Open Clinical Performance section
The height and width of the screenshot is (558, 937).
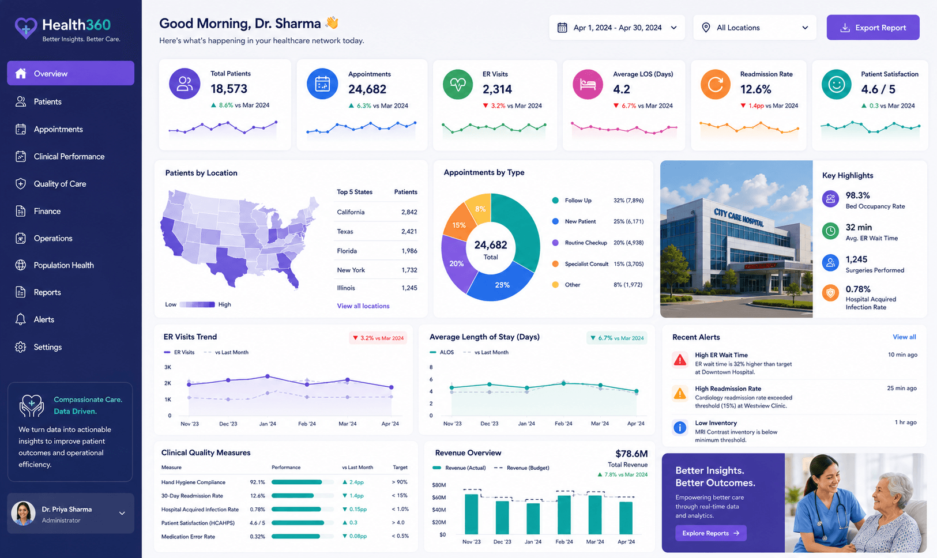click(70, 156)
